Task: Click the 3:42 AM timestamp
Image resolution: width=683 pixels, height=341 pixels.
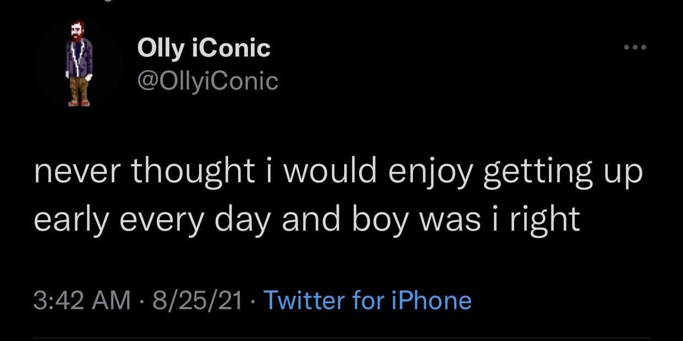Action: [x=82, y=300]
